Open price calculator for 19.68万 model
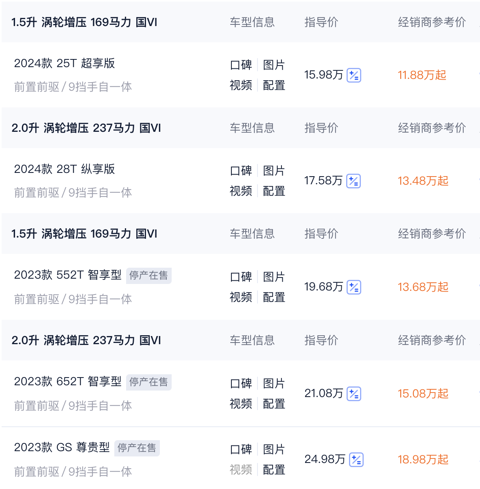This screenshot has width=480, height=489. coord(353,287)
